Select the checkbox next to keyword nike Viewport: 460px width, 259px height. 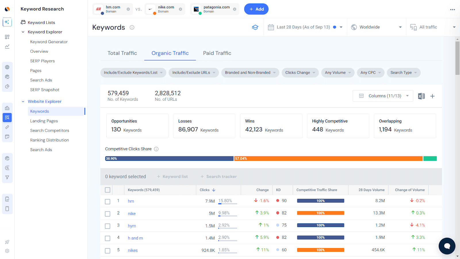coord(108,214)
